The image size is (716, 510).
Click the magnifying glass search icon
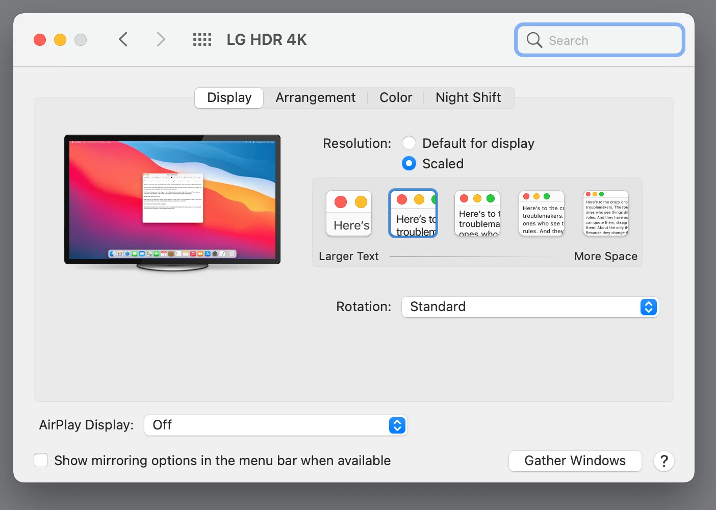(534, 40)
